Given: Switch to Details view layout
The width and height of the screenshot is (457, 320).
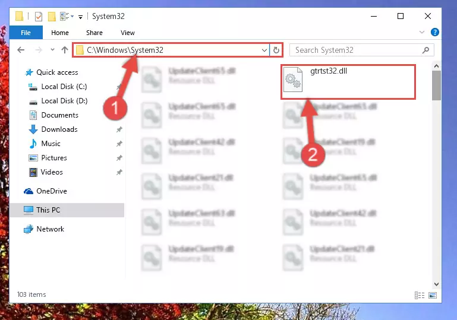Looking at the screenshot, I should (420, 295).
